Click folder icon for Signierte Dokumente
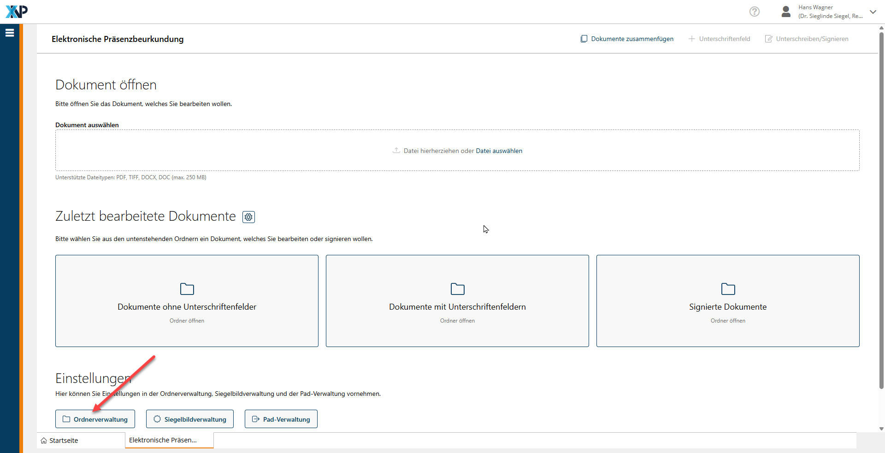The image size is (885, 453). tap(728, 289)
